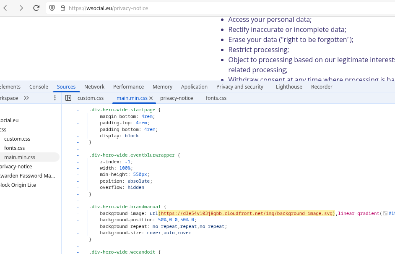Close the main.min.css editor tab
395x254 pixels.
pos(151,98)
